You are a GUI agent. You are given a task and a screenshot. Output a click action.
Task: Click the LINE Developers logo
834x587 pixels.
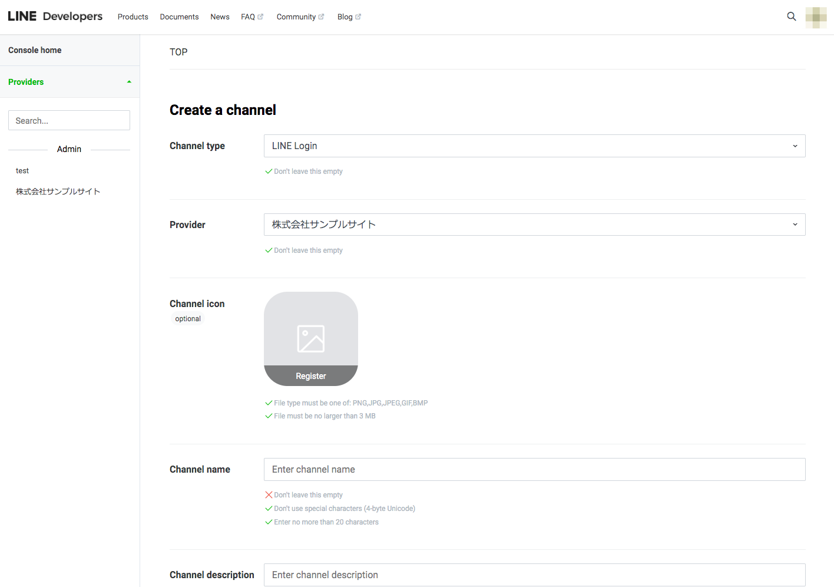pos(55,17)
